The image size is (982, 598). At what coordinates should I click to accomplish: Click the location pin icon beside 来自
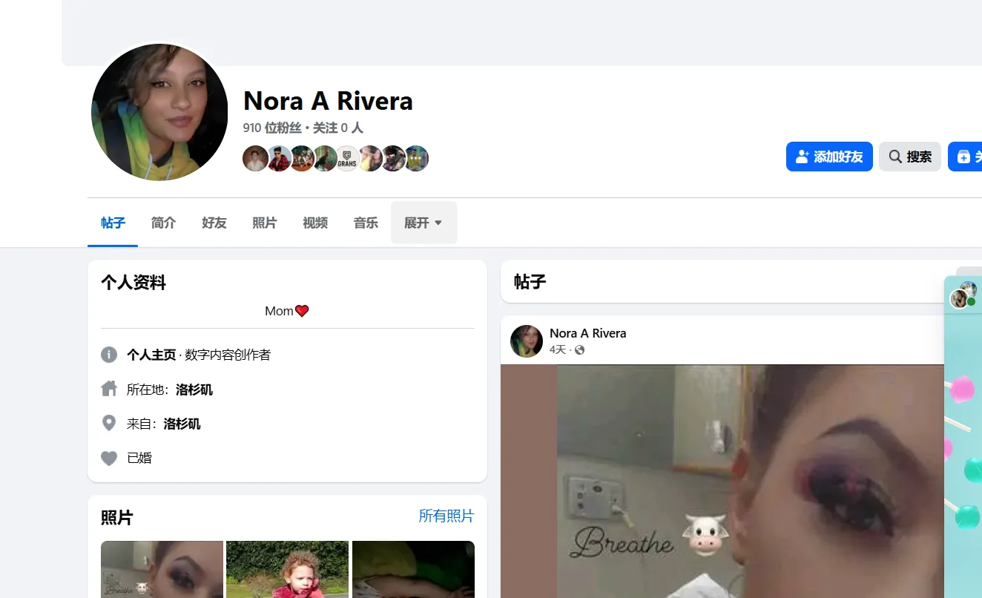(109, 423)
